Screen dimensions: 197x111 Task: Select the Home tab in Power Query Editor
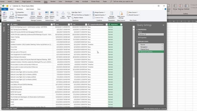(11, 9)
